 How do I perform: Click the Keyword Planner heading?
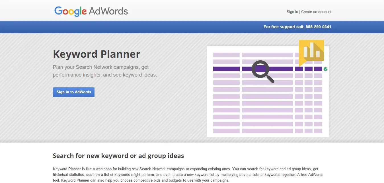point(96,54)
